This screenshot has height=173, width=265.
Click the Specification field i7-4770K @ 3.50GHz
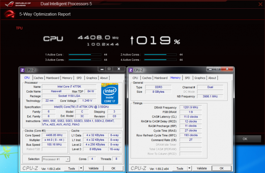pos(82,107)
